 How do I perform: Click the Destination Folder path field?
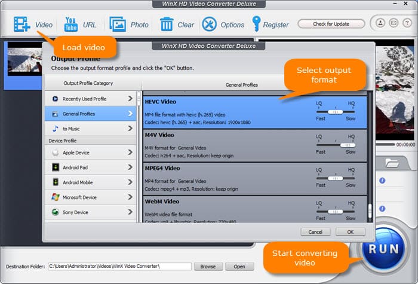coord(119,266)
